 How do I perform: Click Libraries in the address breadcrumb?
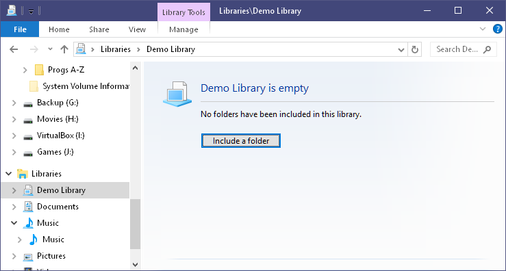pyautogui.click(x=116, y=49)
